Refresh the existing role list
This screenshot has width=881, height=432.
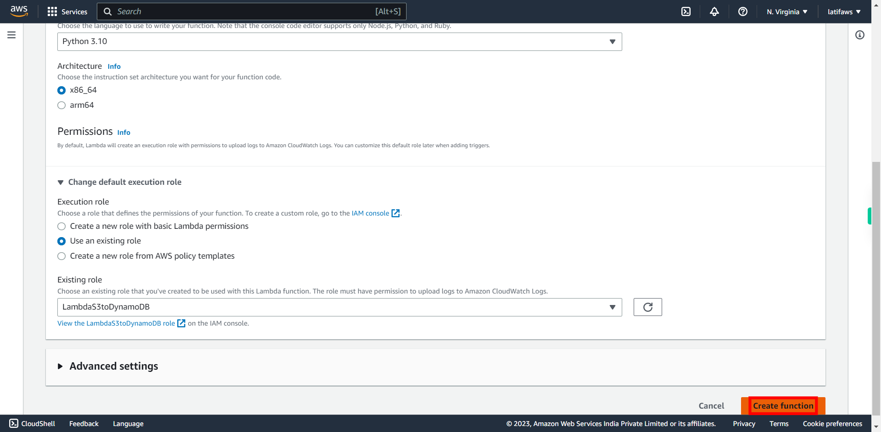tap(647, 307)
